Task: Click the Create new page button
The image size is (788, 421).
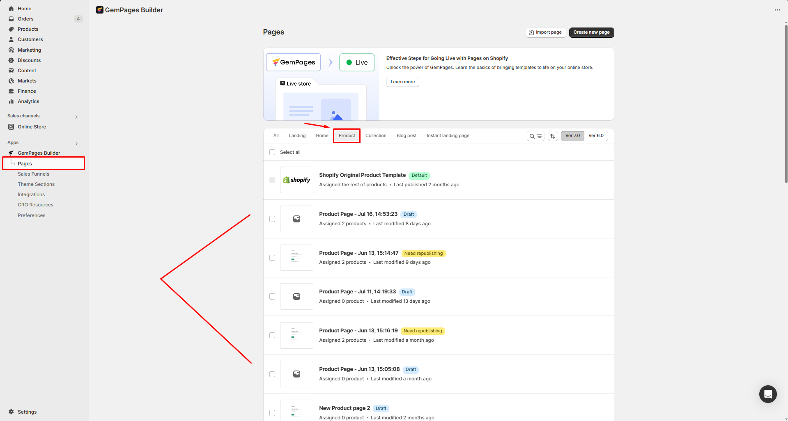Action: pyautogui.click(x=591, y=32)
